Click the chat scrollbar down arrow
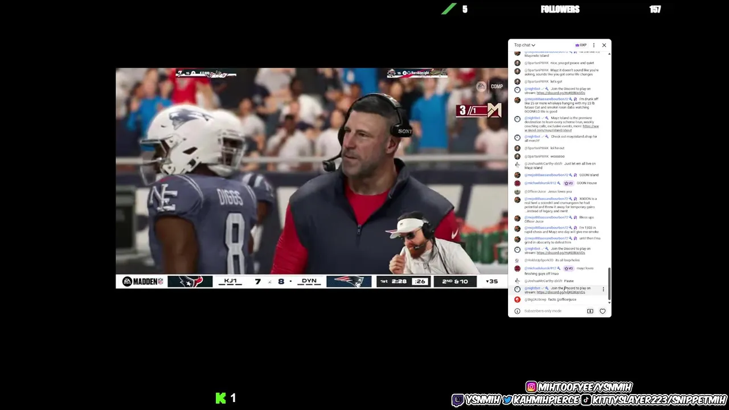The height and width of the screenshot is (410, 729). (609, 302)
